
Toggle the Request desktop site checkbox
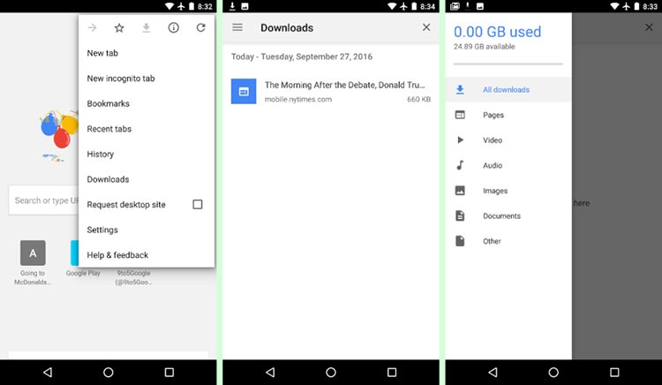pos(197,204)
